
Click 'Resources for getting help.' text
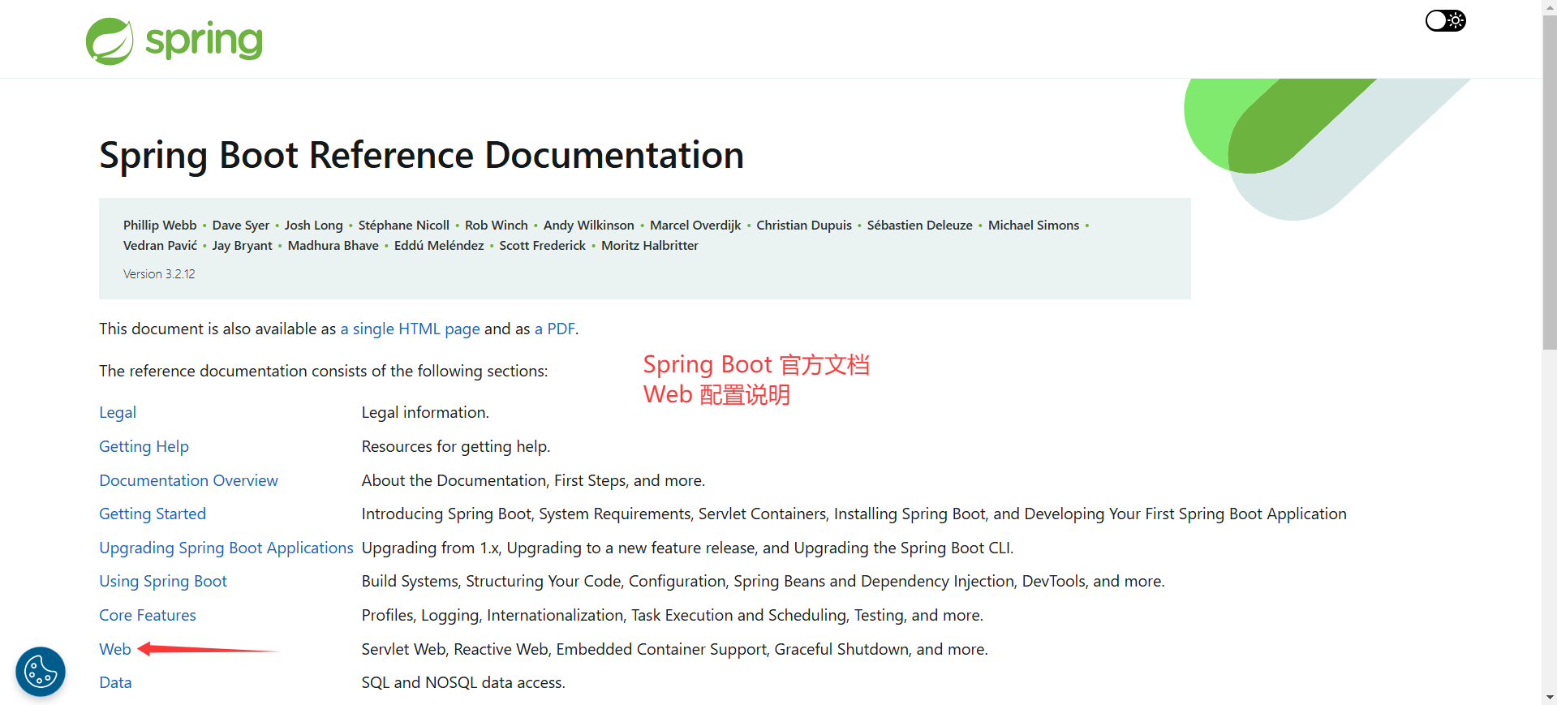(x=456, y=446)
